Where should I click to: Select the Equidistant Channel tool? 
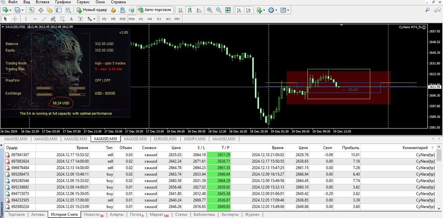pyautogui.click(x=53, y=19)
